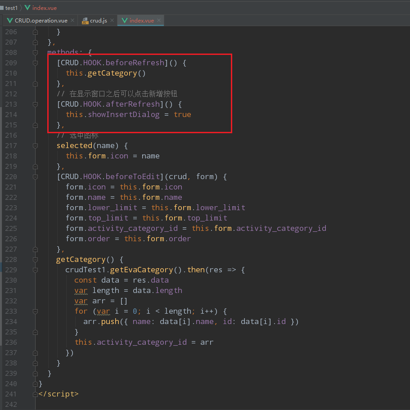Collapse the for loop at line 233

pos(35,311)
